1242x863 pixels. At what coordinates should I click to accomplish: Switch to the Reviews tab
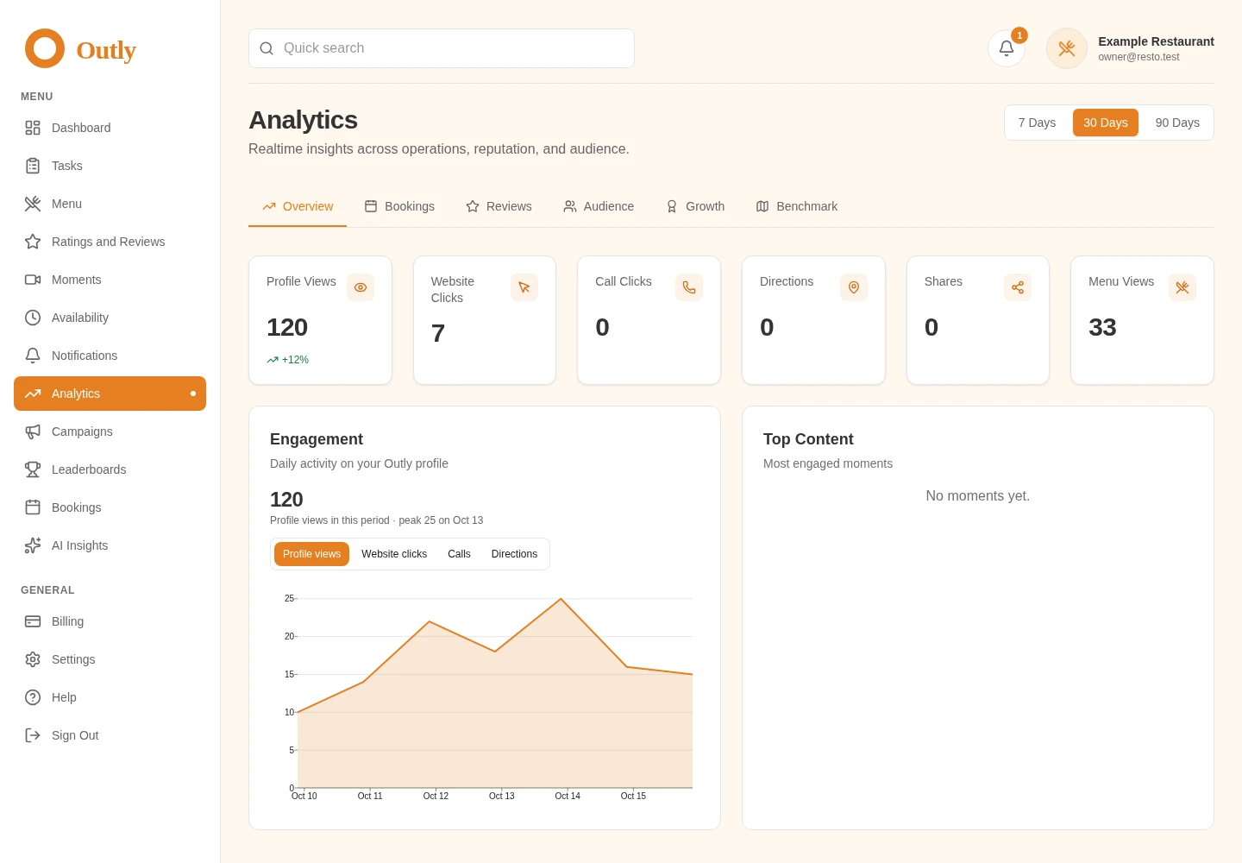pyautogui.click(x=499, y=206)
